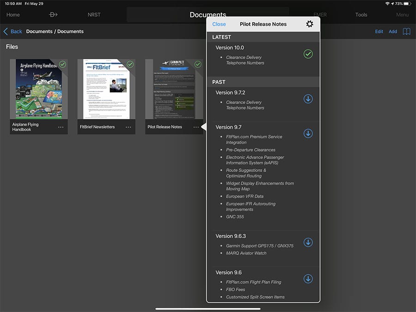Viewport: 416px width, 312px height.
Task: Open FltBrief Newsletters thumbnail
Action: click(x=106, y=89)
